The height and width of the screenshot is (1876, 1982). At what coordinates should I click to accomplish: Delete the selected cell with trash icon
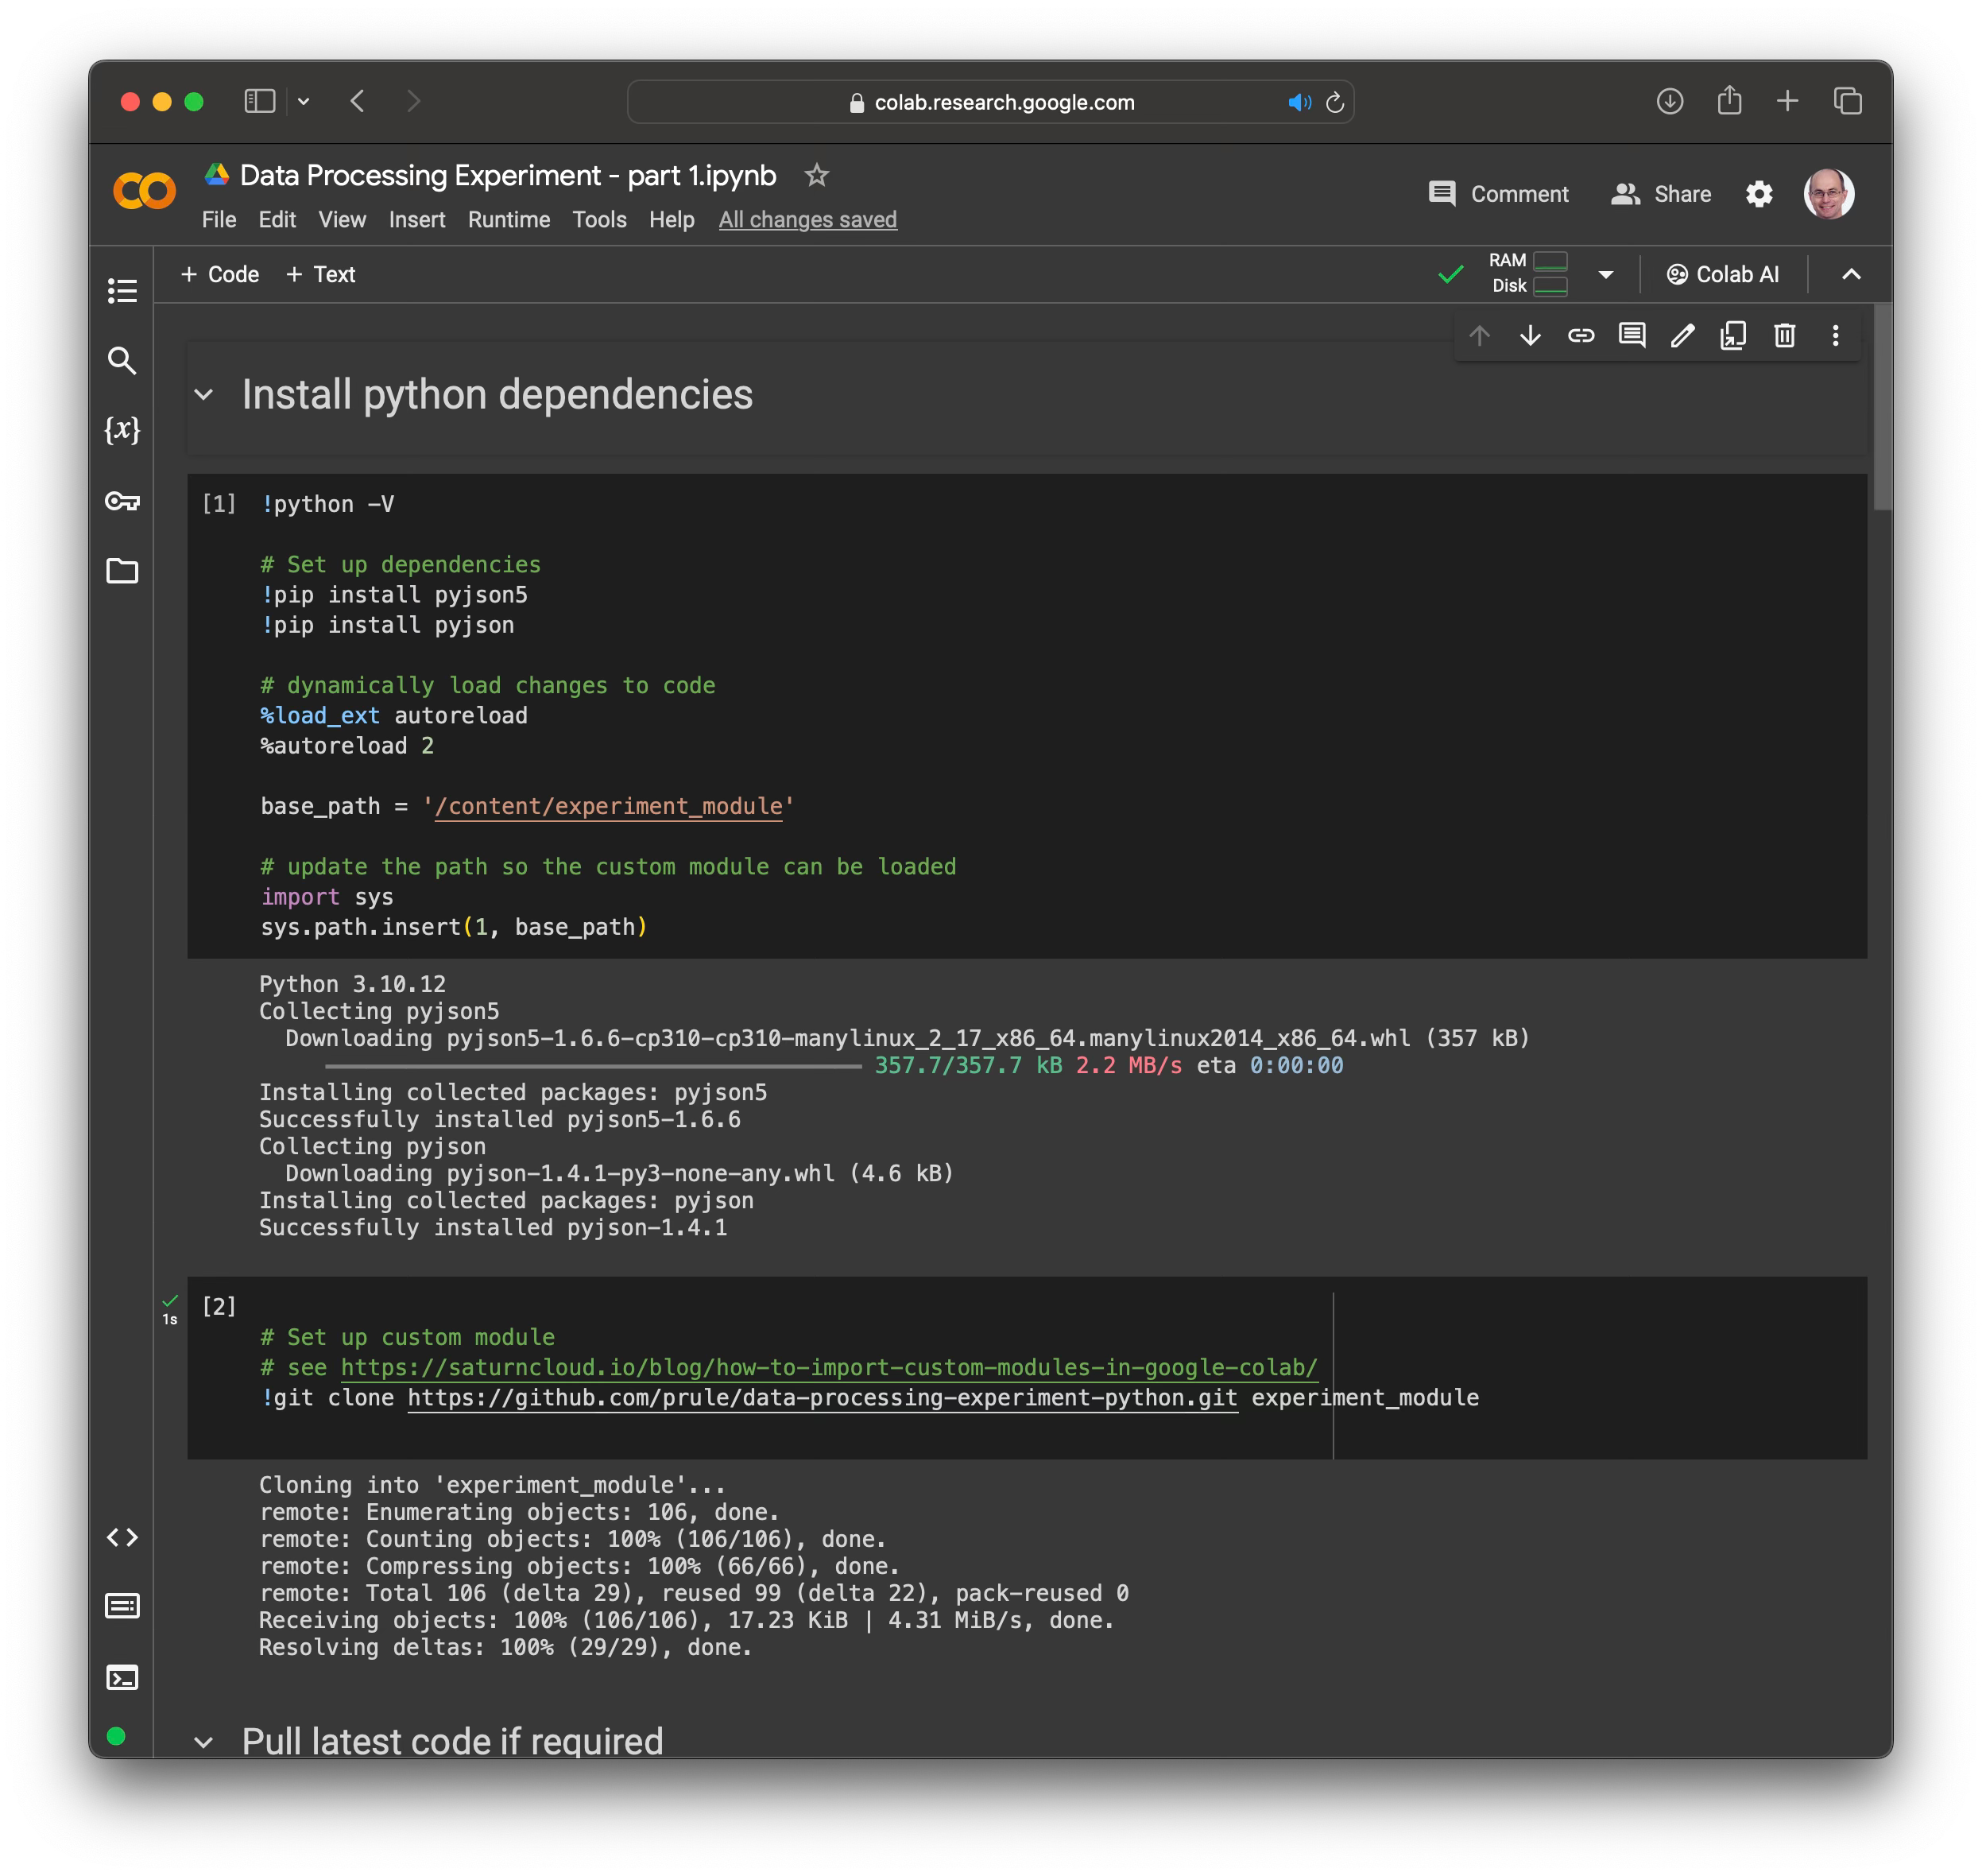1784,335
